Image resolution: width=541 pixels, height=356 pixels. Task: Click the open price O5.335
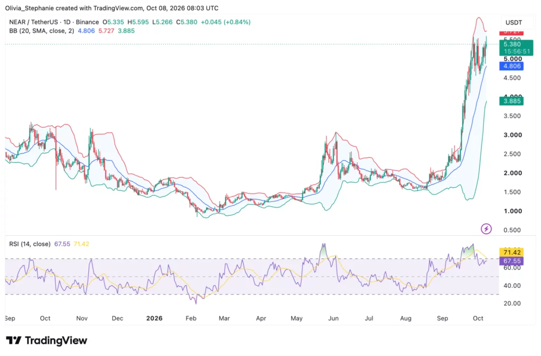[113, 22]
